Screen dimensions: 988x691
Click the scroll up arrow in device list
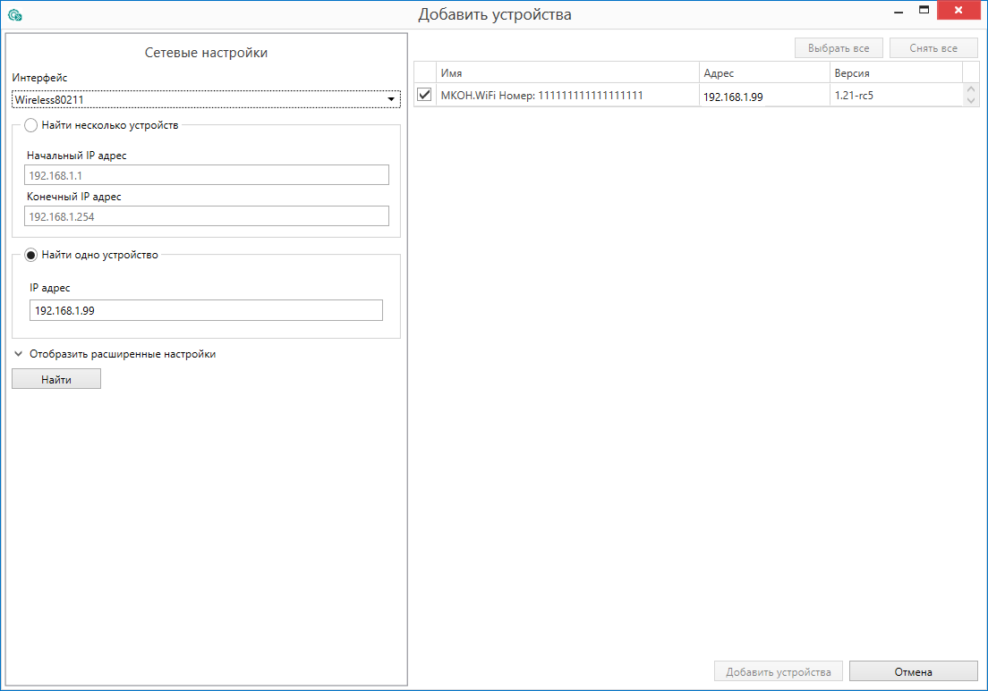[972, 89]
